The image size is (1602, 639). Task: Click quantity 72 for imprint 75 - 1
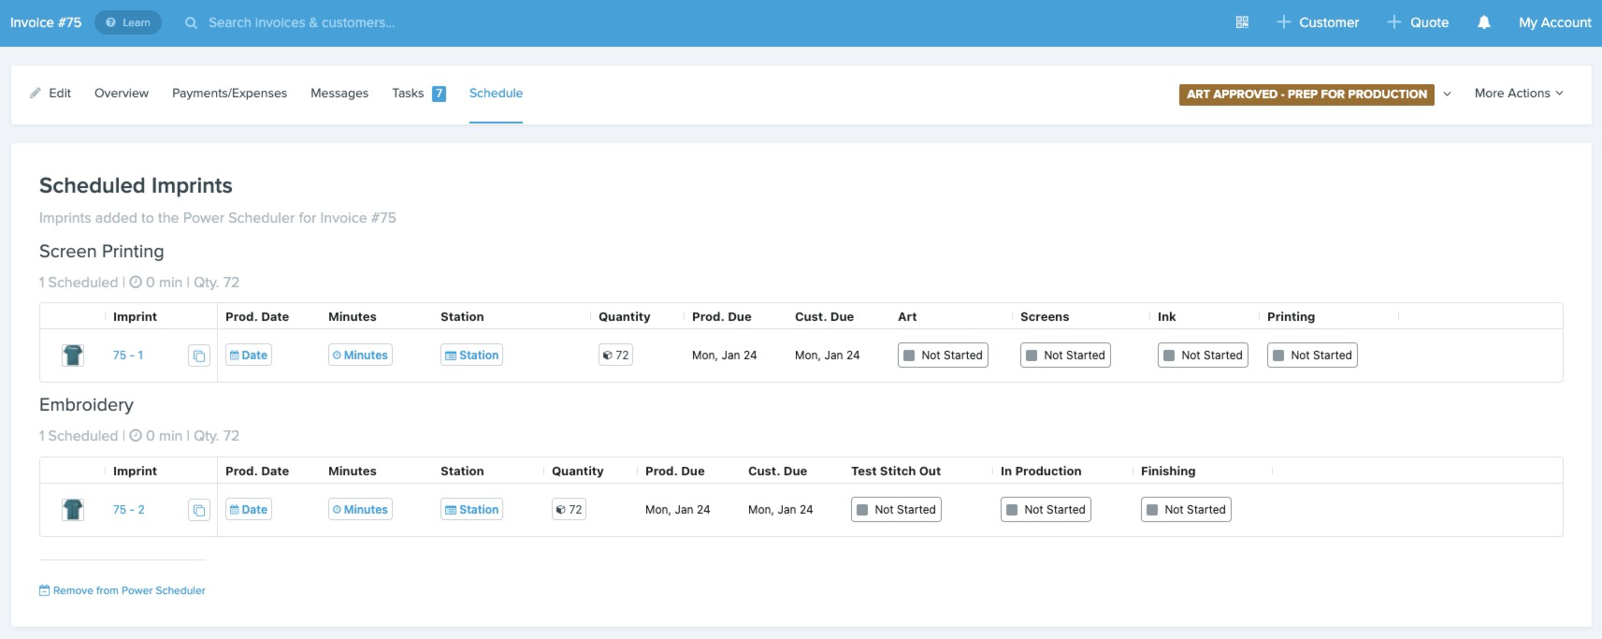pyautogui.click(x=615, y=356)
